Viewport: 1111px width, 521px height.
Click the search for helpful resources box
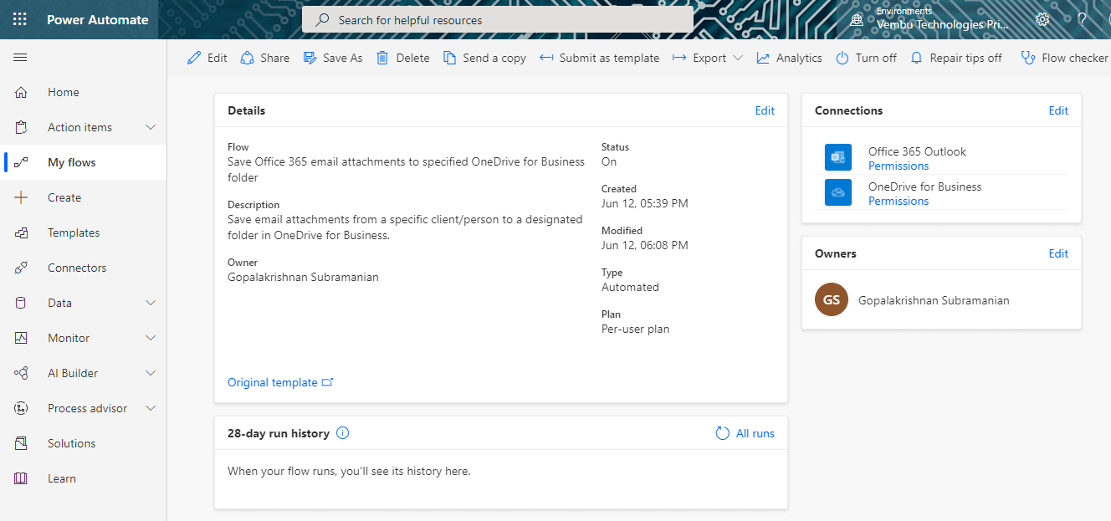[x=498, y=20]
